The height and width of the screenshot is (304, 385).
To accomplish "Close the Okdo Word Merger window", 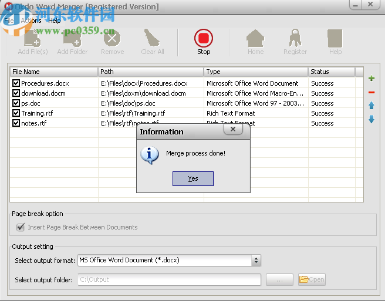I will coord(370,5).
